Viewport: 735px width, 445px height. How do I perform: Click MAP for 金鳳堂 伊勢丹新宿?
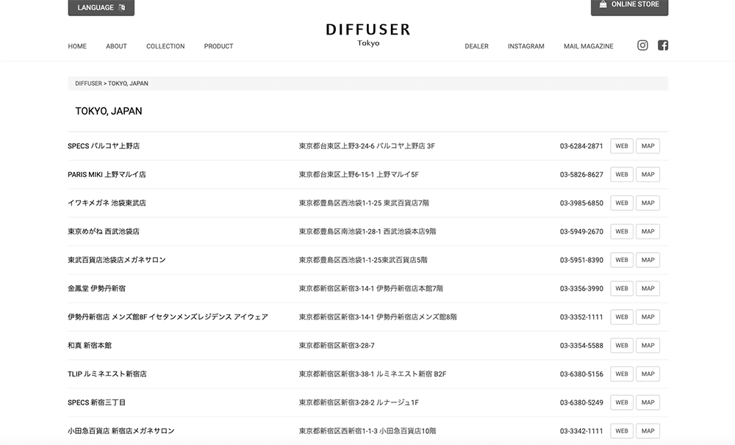pos(648,289)
